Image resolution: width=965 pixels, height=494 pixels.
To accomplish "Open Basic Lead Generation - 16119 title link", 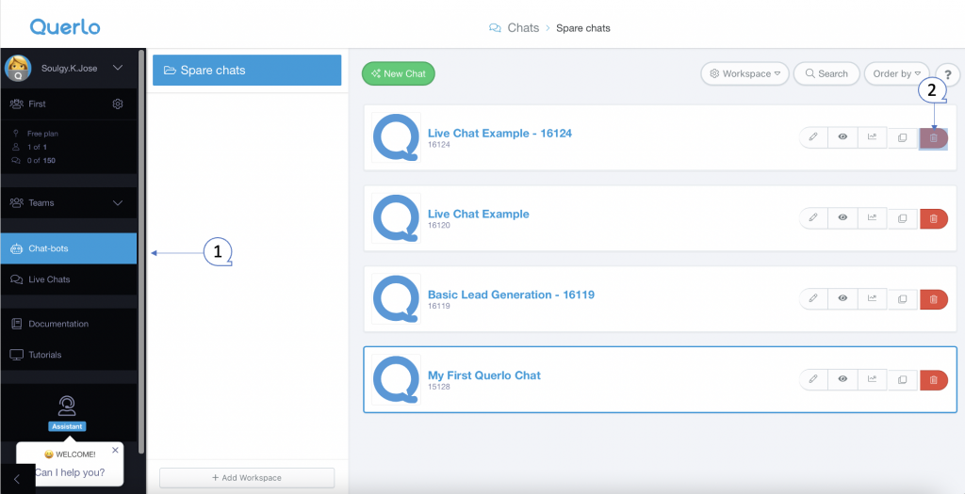I will [511, 295].
